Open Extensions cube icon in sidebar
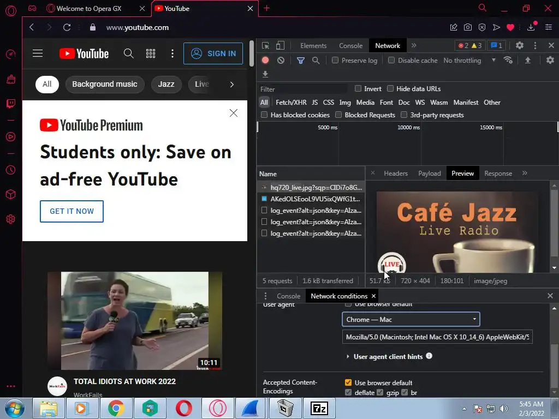Viewport: 559px width, 419px height. tap(11, 194)
